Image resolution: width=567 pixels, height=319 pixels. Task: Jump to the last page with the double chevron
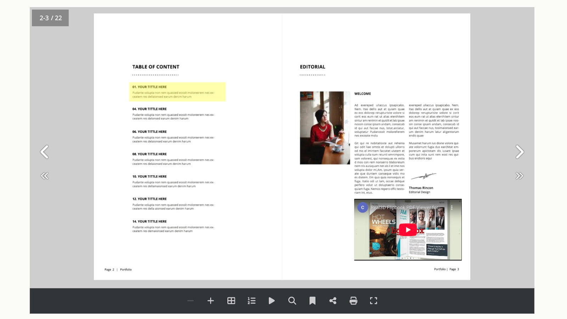(519, 175)
